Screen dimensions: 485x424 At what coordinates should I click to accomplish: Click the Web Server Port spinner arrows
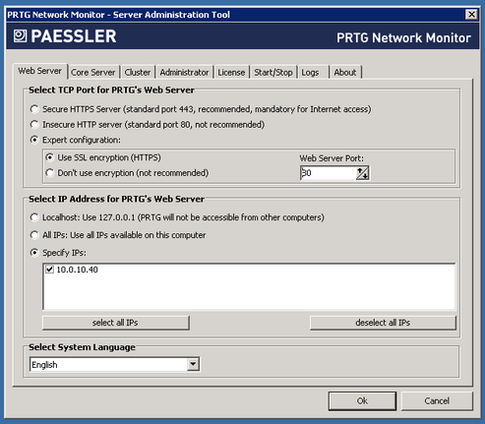pos(362,173)
